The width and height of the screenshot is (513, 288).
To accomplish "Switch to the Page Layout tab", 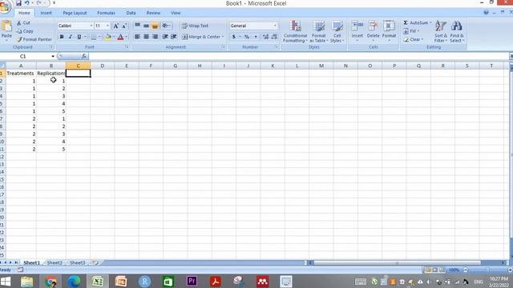I will (x=75, y=13).
